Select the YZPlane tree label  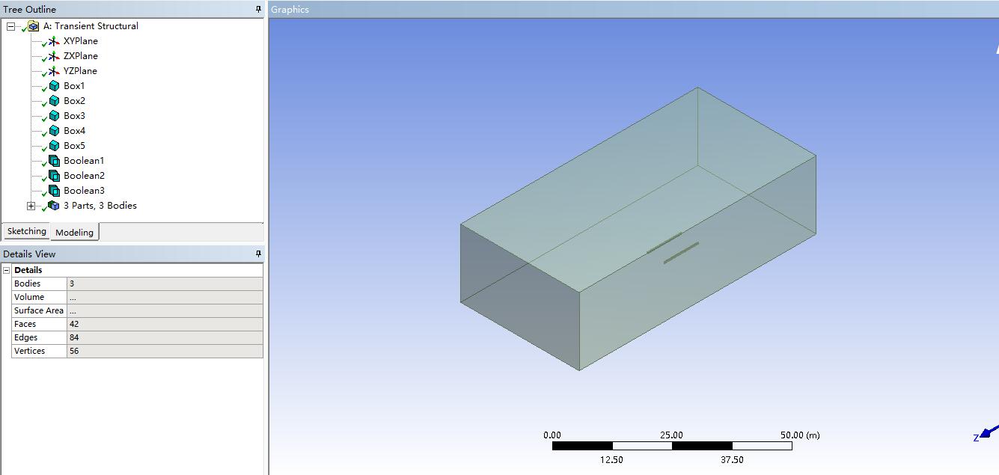click(x=81, y=71)
